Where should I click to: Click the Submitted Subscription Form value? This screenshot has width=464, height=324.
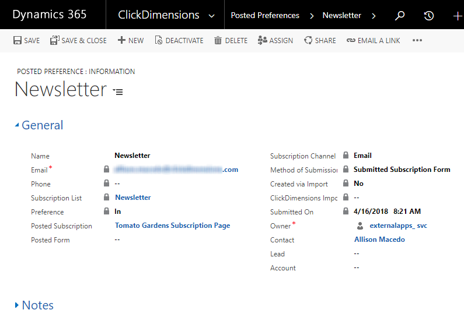(402, 170)
